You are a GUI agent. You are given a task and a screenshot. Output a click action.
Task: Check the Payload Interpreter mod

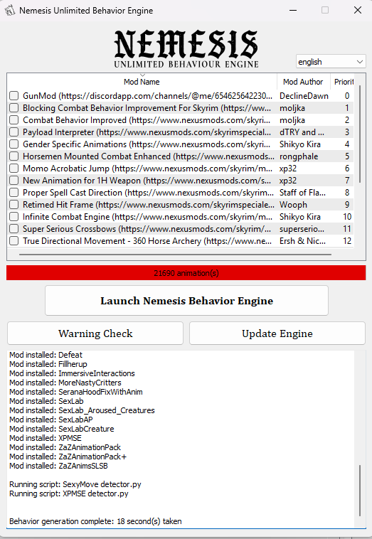pyautogui.click(x=14, y=132)
